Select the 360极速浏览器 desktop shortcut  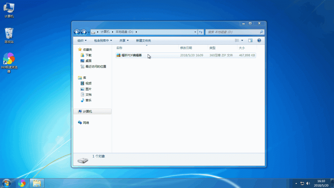(x=9, y=63)
